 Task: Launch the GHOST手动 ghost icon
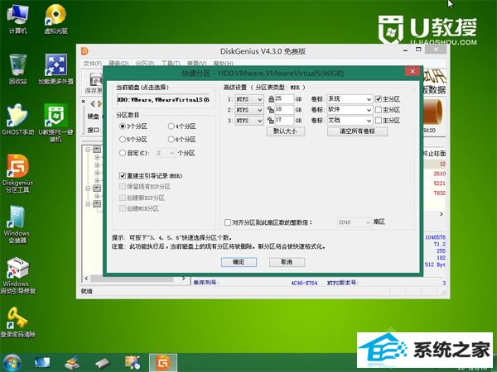click(17, 119)
